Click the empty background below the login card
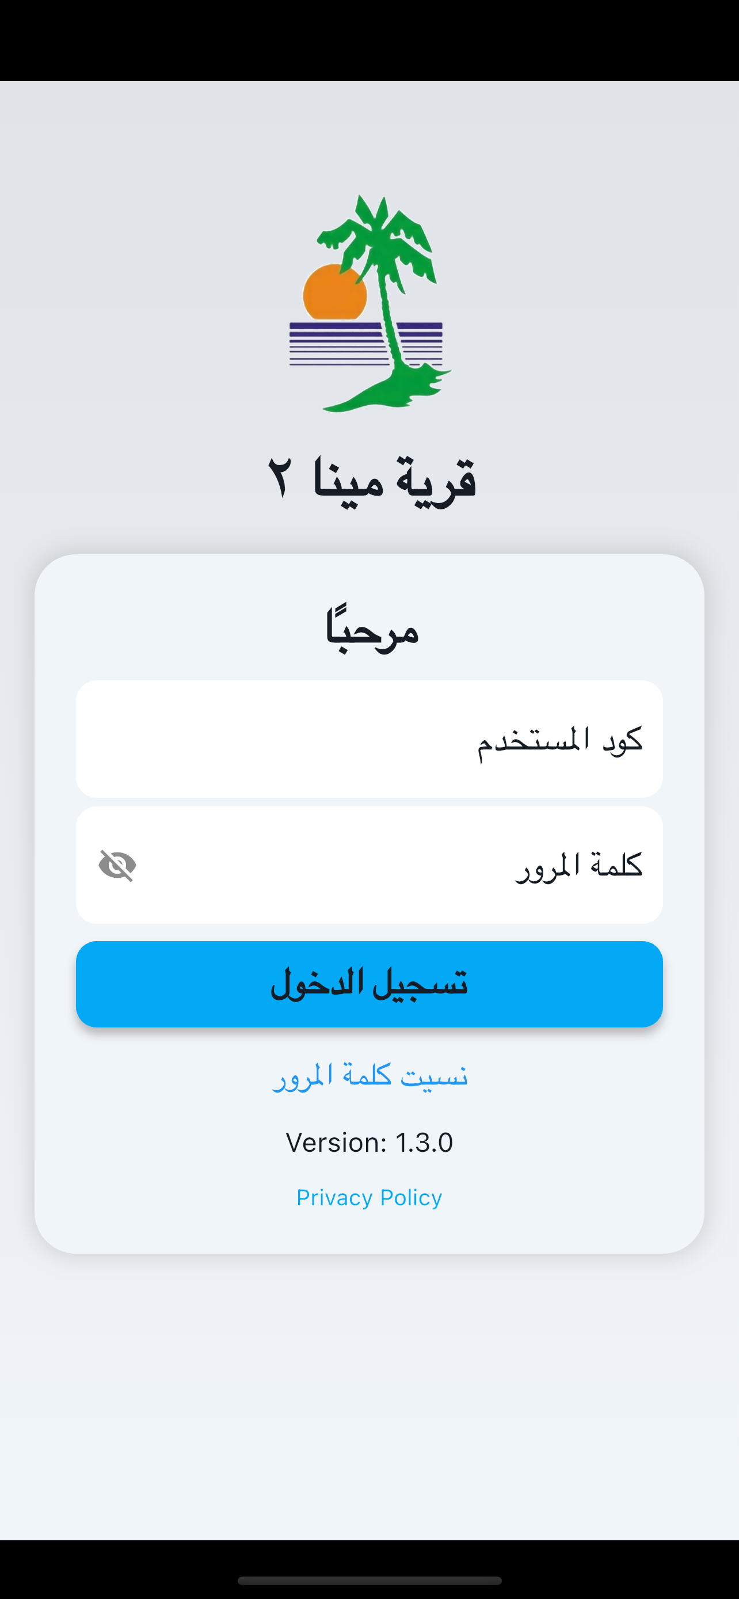 pos(369,1396)
